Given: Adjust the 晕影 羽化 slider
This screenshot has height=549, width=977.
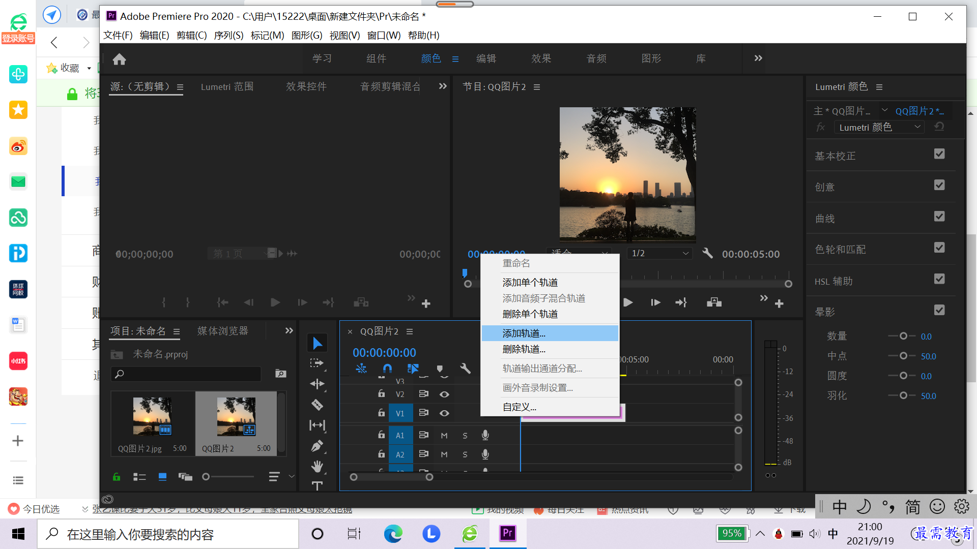Looking at the screenshot, I should coord(903,395).
